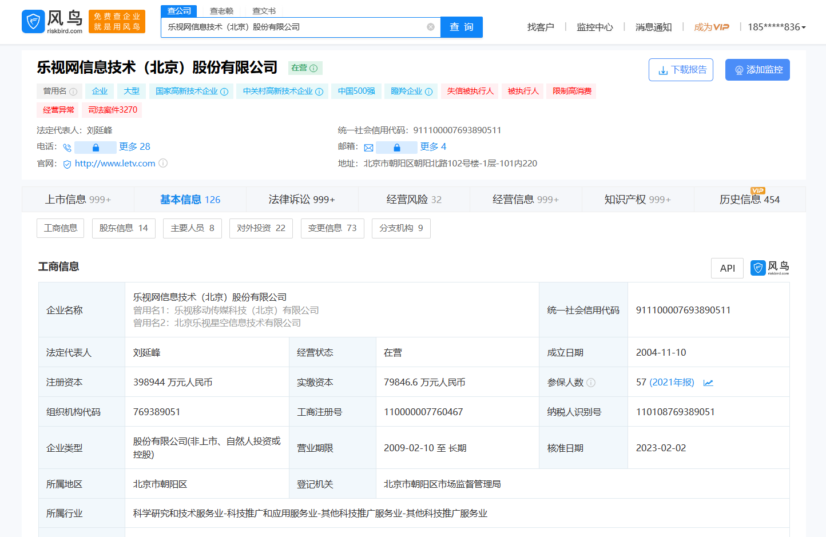Click 注册资本 value 398944 万元人民币
826x537 pixels.
(173, 383)
